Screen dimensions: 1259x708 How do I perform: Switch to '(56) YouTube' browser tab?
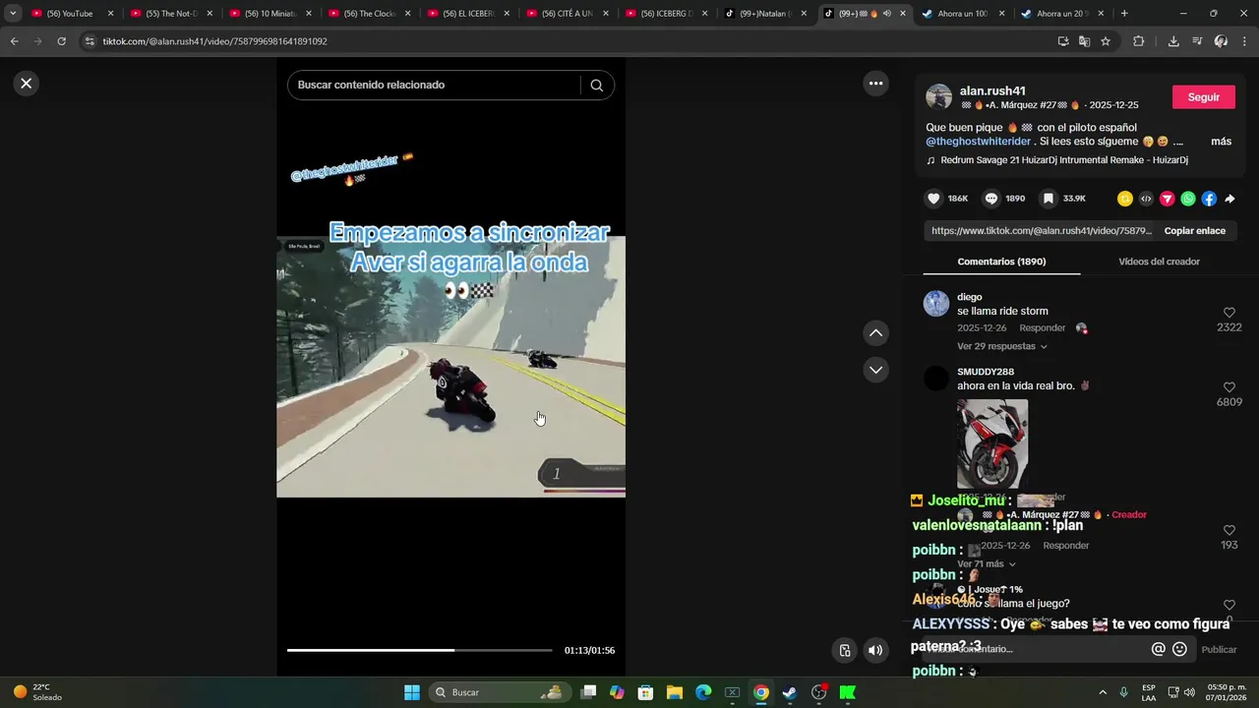point(73,14)
